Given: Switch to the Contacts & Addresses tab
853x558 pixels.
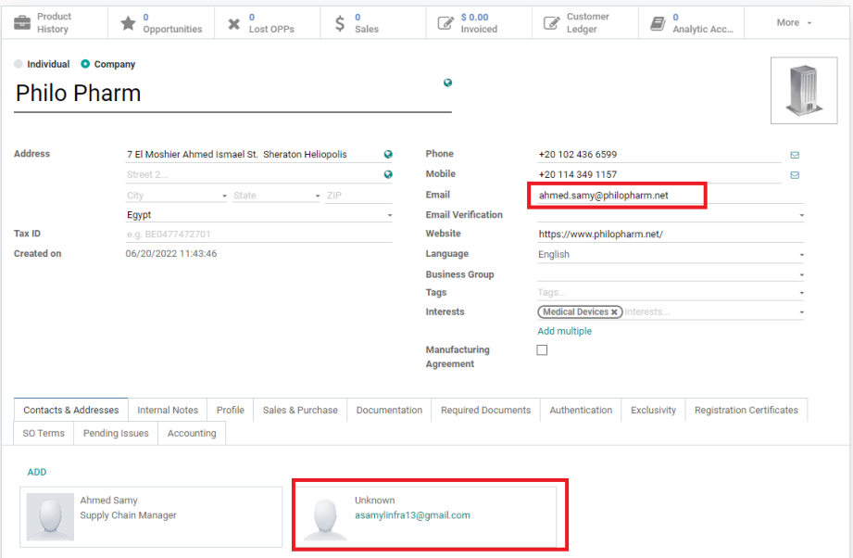Looking at the screenshot, I should tap(70, 410).
